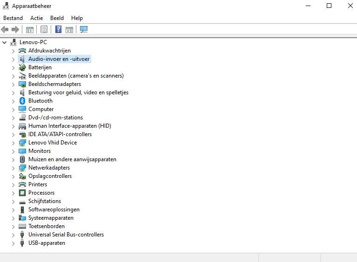Screen dimensions: 357x262
Task: Select the Beeldschermadapters label
Action: [54, 84]
